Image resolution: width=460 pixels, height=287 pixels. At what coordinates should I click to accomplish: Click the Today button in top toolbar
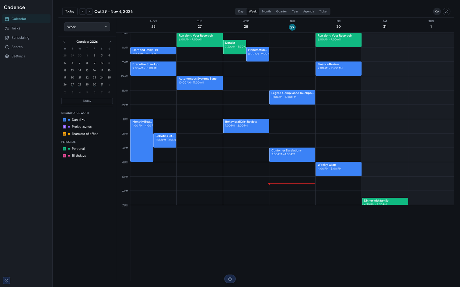point(70,11)
